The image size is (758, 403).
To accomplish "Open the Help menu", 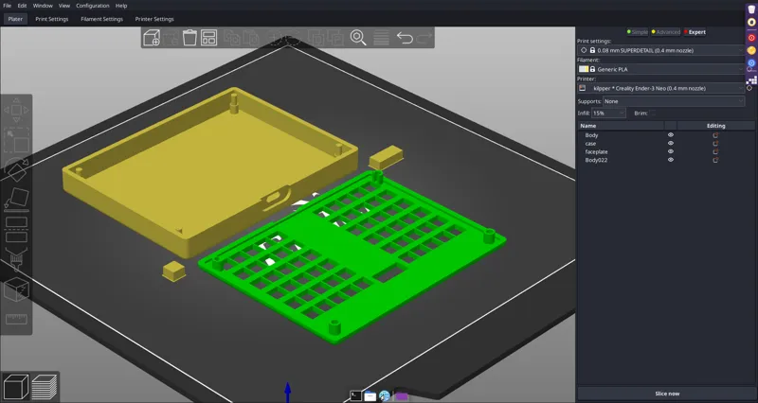I will point(121,6).
